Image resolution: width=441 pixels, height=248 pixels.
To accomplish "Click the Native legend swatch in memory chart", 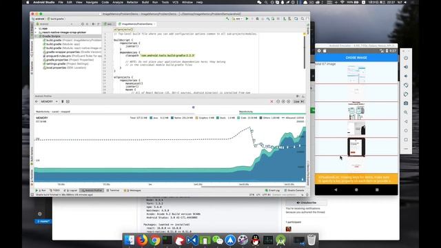I will (x=172, y=118).
